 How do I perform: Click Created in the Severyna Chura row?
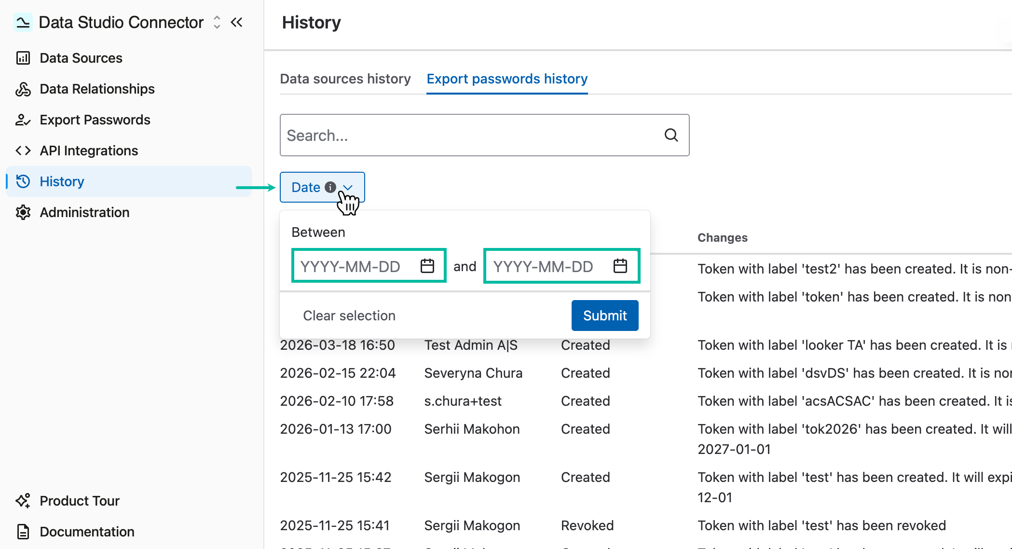click(x=586, y=373)
